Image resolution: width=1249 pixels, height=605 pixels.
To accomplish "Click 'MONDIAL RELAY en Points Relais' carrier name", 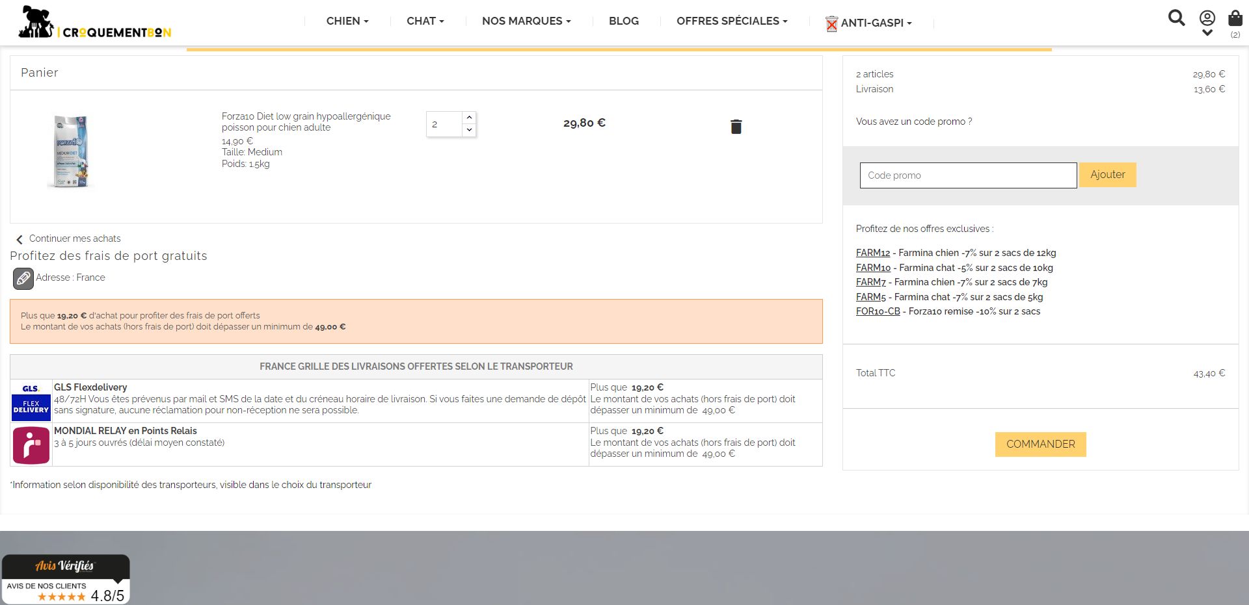I will (x=126, y=431).
